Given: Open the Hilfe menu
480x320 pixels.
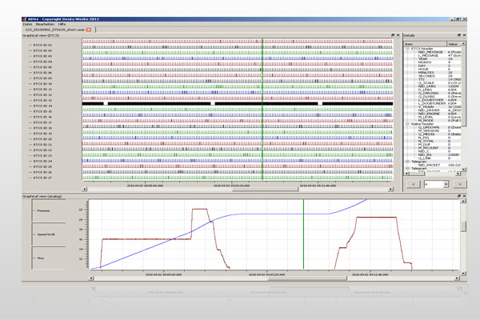Looking at the screenshot, I should (x=62, y=24).
